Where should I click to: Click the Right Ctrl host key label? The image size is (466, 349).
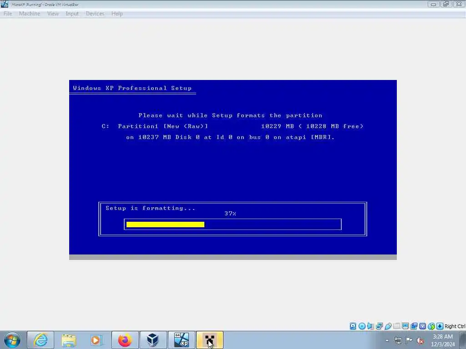pos(455,326)
